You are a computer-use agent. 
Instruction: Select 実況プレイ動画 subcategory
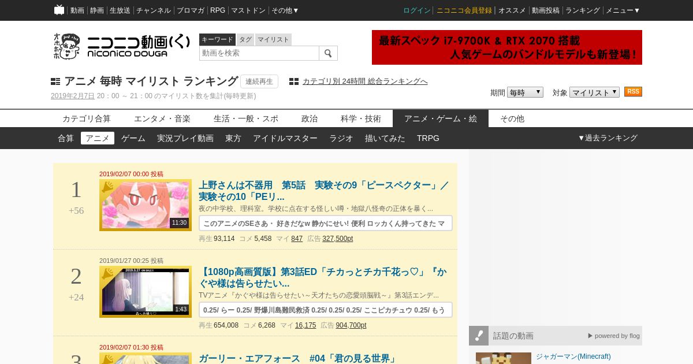click(185, 138)
